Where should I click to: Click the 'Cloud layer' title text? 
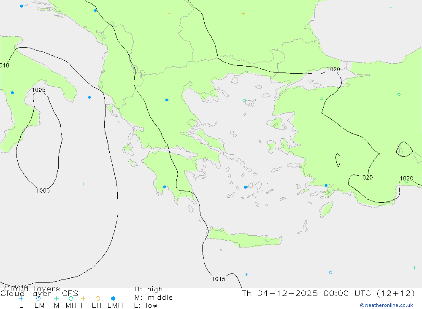tap(26, 293)
